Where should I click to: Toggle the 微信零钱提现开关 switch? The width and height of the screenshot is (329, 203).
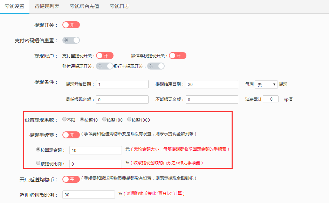178,56
